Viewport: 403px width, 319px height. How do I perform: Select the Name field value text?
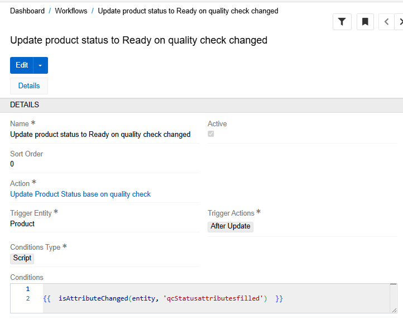[100, 134]
